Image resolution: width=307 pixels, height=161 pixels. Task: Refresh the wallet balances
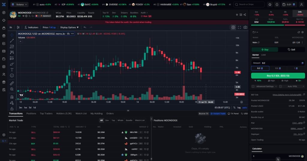299,32
